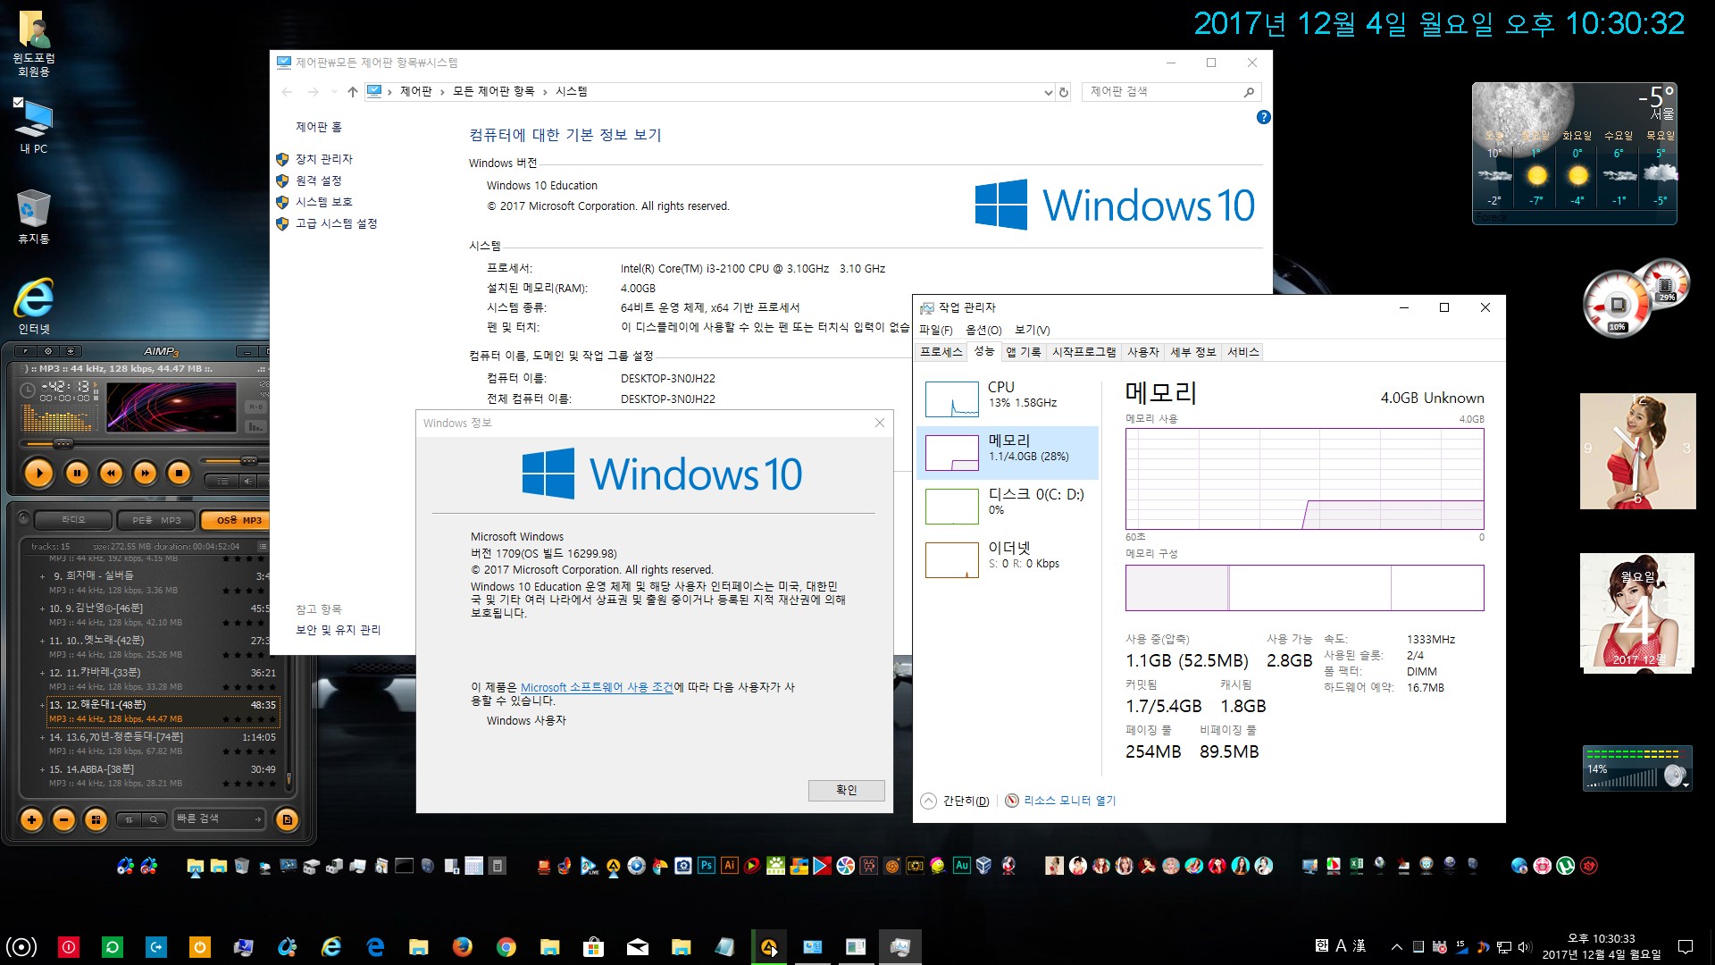Stop AIMP playback
The image size is (1715, 965).
coord(179,473)
